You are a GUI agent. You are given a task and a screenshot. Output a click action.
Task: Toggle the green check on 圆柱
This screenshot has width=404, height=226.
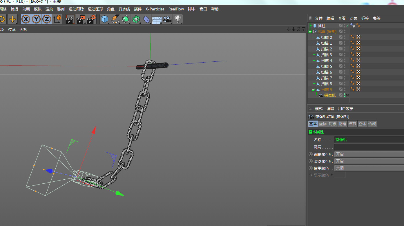(x=347, y=26)
